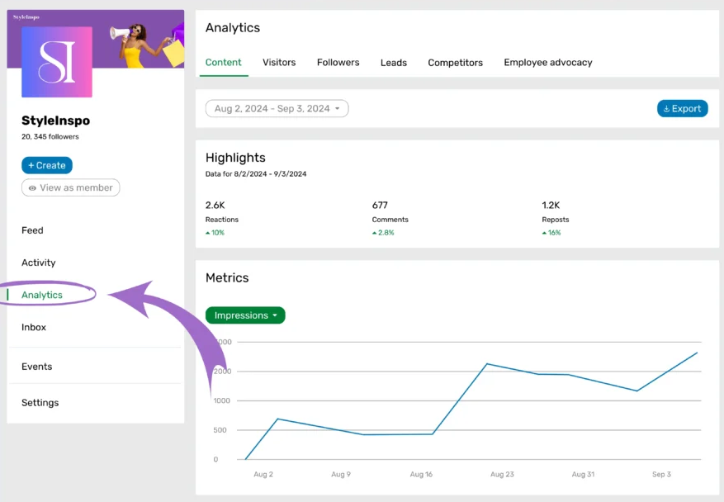The width and height of the screenshot is (724, 502).
Task: Click the eye icon in View as member
Action: point(32,188)
